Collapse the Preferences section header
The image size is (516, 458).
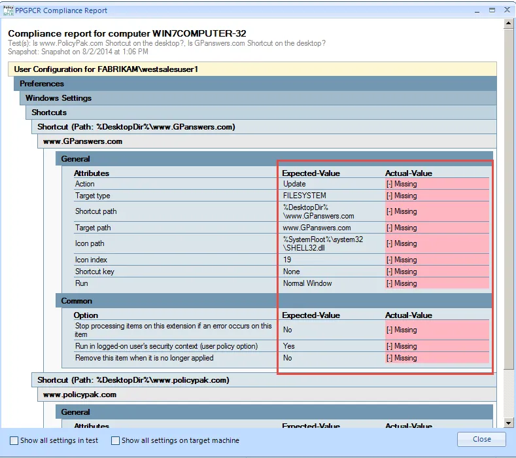(x=255, y=84)
